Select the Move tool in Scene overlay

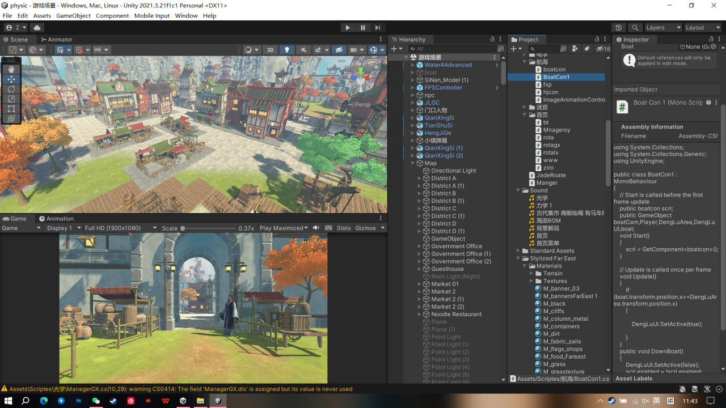[11, 79]
